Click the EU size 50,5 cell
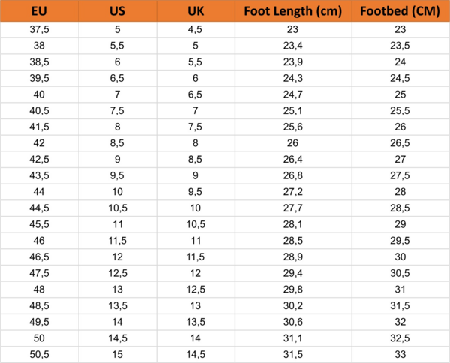Image resolution: width=450 pixels, height=363 pixels. 40,354
